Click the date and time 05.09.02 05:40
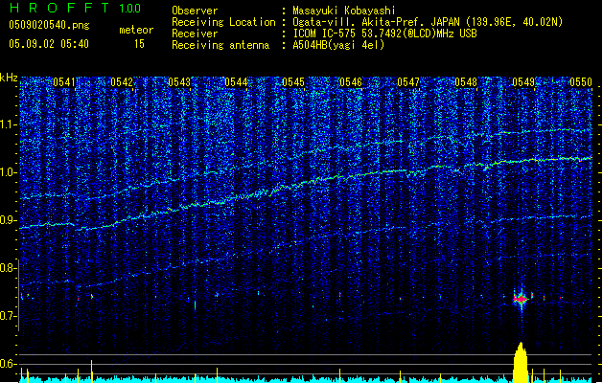Image resolution: width=603 pixels, height=383 pixels. click(x=48, y=44)
